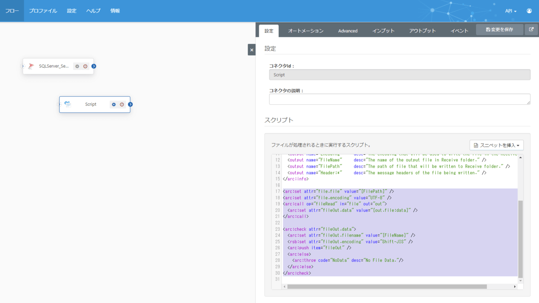Viewport: 539px width, 303px height.
Task: Click the blue output arrow of SQLServer connector
Action: pos(94,66)
